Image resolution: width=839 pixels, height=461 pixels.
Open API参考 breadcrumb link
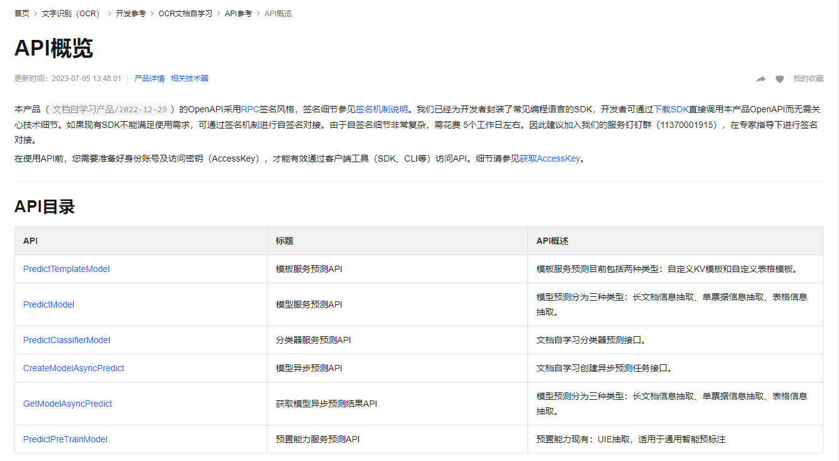click(x=238, y=13)
